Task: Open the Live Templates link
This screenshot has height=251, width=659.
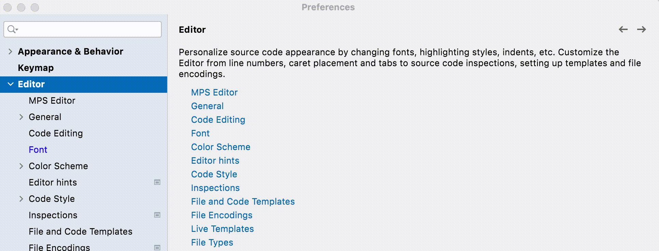Action: point(222,229)
